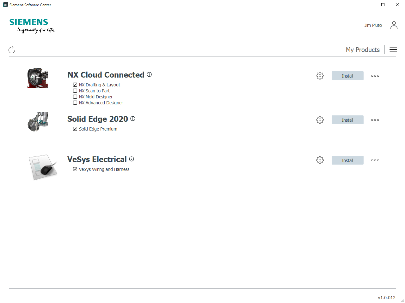The width and height of the screenshot is (405, 303).
Task: Expand more options for NX Cloud Connected
Action: [375, 76]
